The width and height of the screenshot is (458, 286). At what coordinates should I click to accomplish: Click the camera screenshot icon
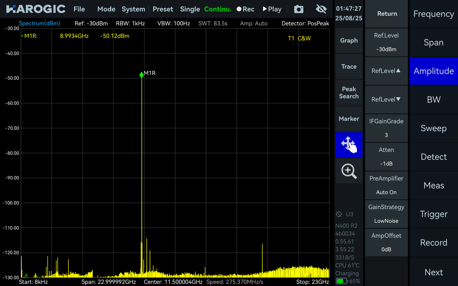(299, 9)
